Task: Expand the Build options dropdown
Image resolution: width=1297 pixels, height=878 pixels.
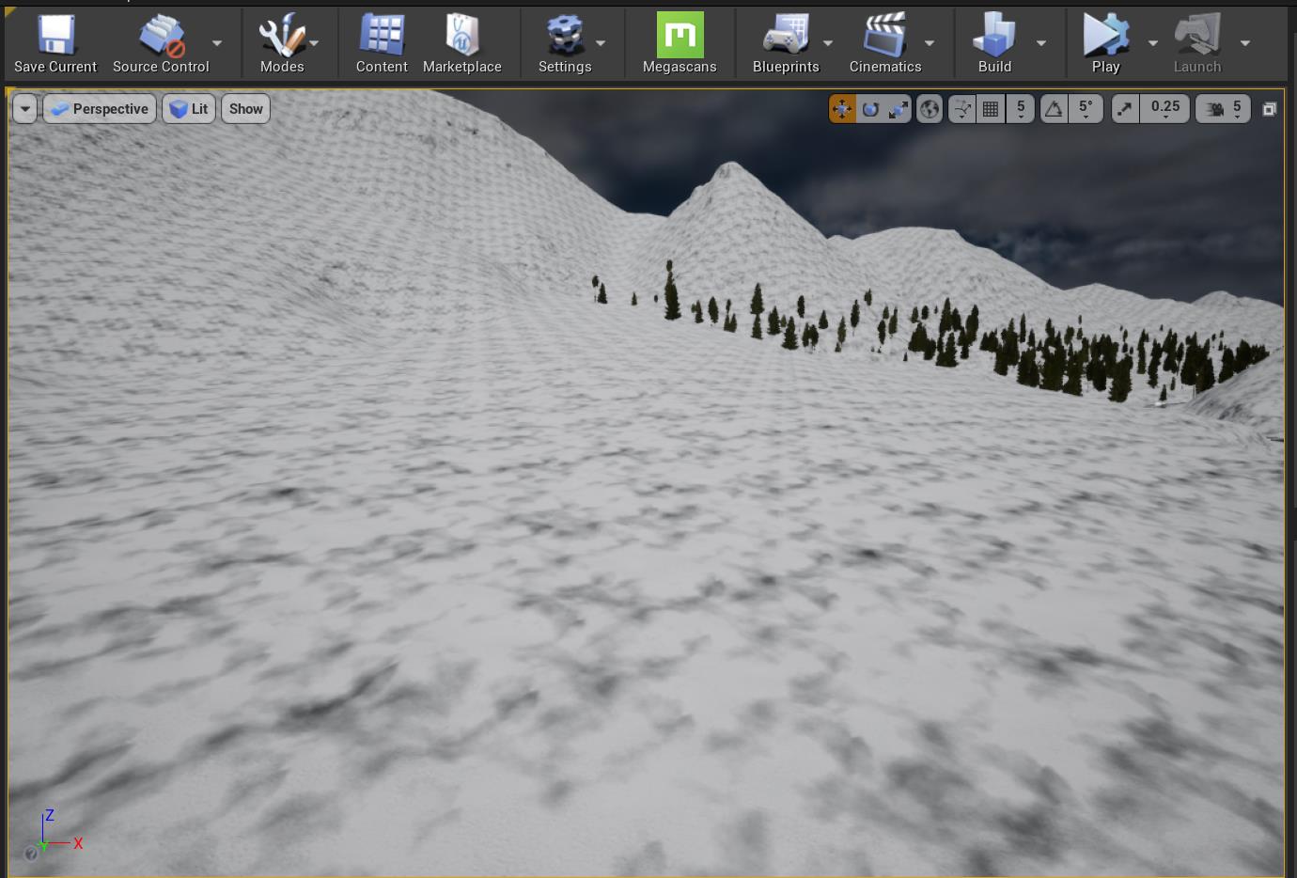Action: 1041,43
